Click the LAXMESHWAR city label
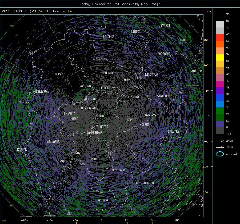The height and width of the screenshot is (224, 240). click(94, 133)
